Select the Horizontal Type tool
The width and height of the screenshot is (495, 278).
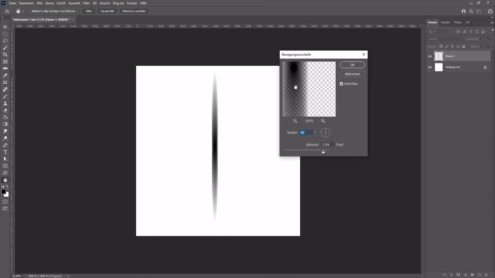(5, 152)
